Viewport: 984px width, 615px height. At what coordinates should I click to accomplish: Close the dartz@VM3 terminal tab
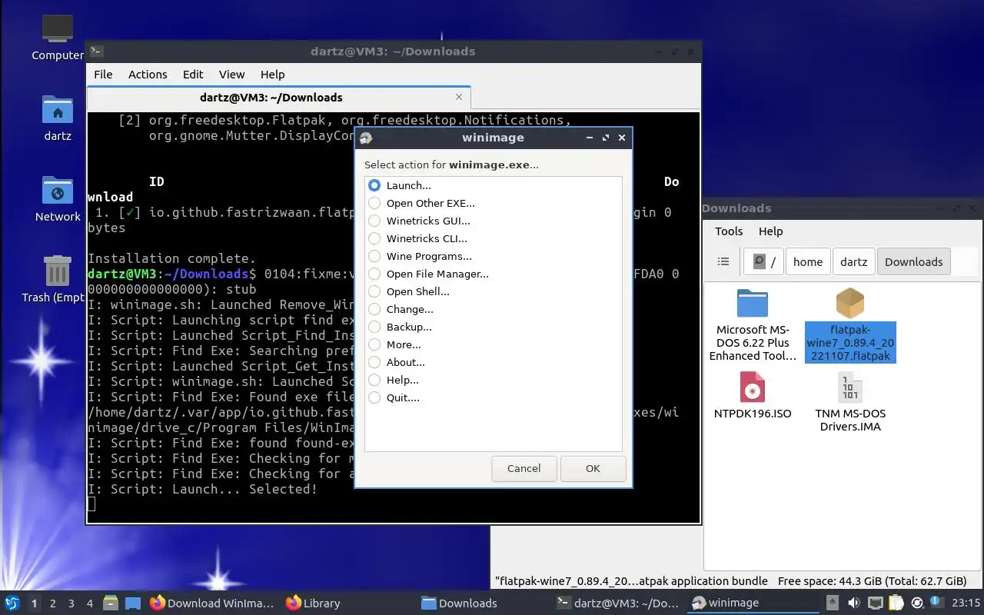[459, 98]
